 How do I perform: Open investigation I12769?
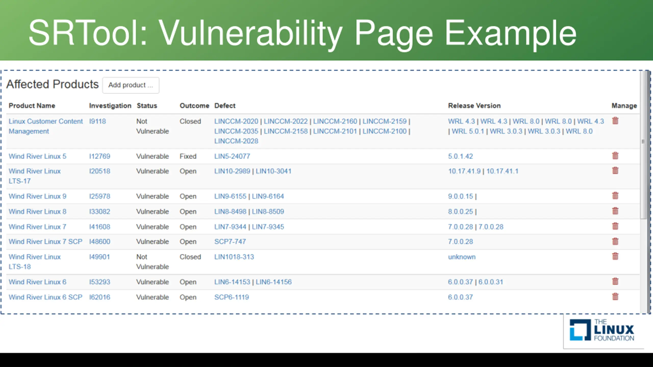(100, 156)
